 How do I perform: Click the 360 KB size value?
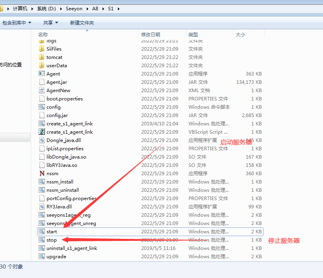[x=254, y=174]
